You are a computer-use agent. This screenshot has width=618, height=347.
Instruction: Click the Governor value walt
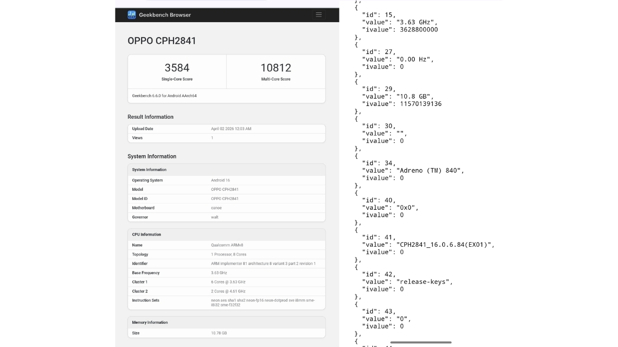[x=215, y=217]
